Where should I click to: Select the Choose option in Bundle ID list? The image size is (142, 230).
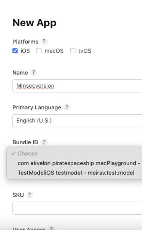[x=75, y=154]
